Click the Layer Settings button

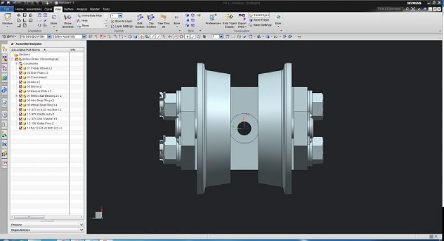point(123,26)
